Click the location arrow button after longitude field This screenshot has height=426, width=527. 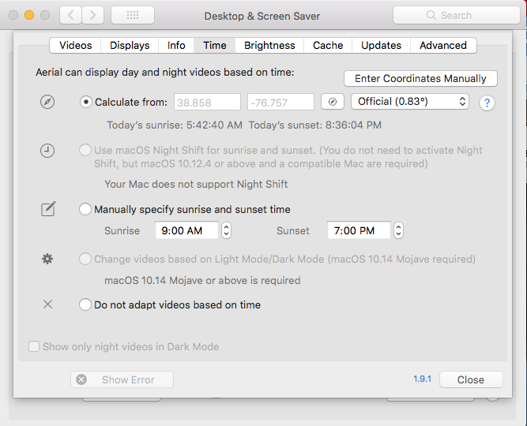pyautogui.click(x=333, y=102)
